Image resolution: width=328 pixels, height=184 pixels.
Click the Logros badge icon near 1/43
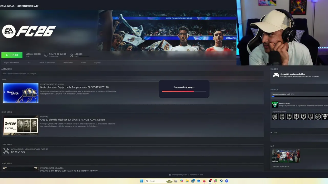[x=72, y=55]
